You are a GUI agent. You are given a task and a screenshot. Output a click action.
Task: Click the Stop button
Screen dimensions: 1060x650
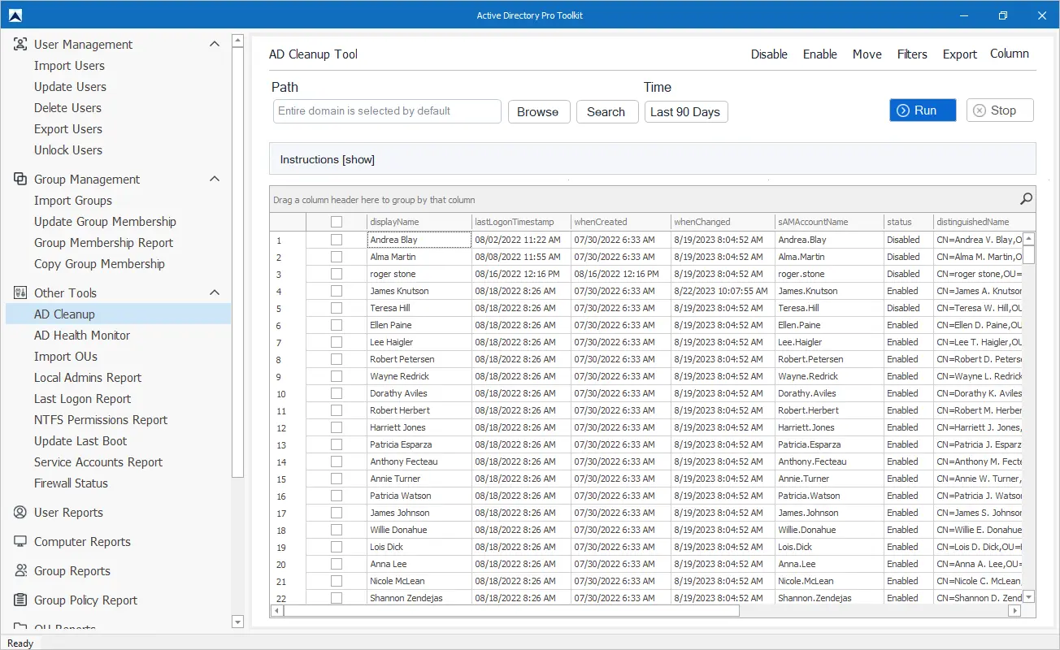(x=1000, y=110)
